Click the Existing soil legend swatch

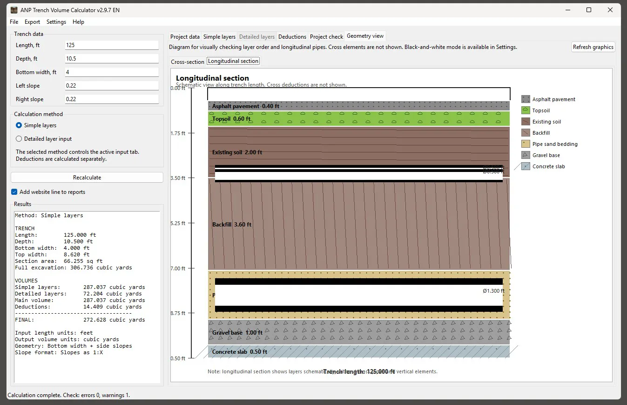click(x=526, y=122)
